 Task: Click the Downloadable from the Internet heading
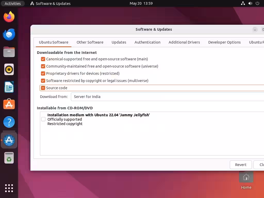[x=67, y=53]
